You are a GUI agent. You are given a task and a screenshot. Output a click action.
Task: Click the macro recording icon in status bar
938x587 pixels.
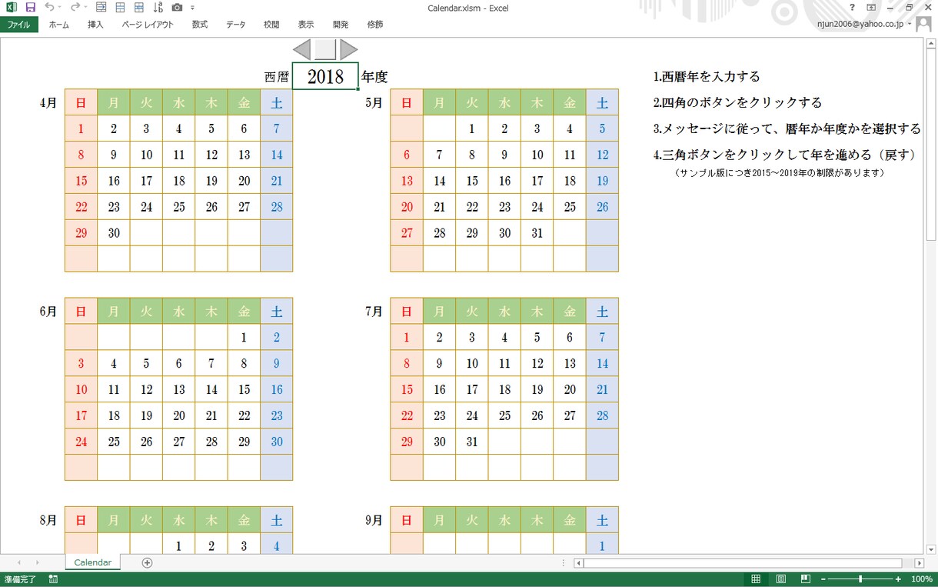click(x=53, y=579)
